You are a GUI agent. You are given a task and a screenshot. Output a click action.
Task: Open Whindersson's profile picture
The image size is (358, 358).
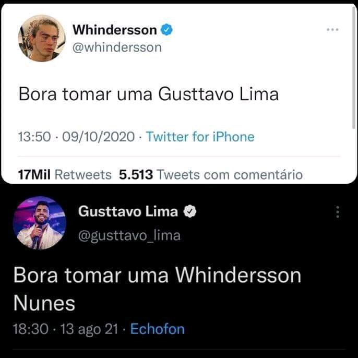tap(42, 39)
